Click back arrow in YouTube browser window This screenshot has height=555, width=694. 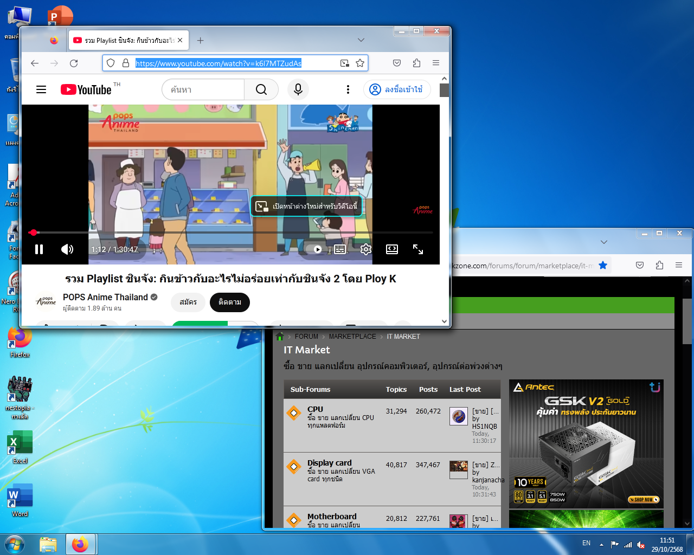click(x=35, y=63)
